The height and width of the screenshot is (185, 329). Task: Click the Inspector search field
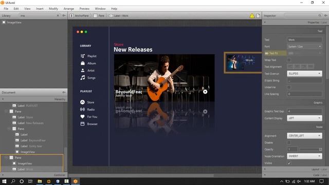[x=303, y=15]
